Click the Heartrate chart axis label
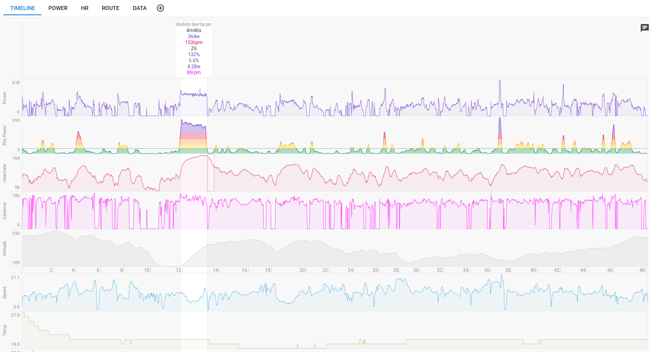Screen dimensions: 650x352 [x=5, y=173]
